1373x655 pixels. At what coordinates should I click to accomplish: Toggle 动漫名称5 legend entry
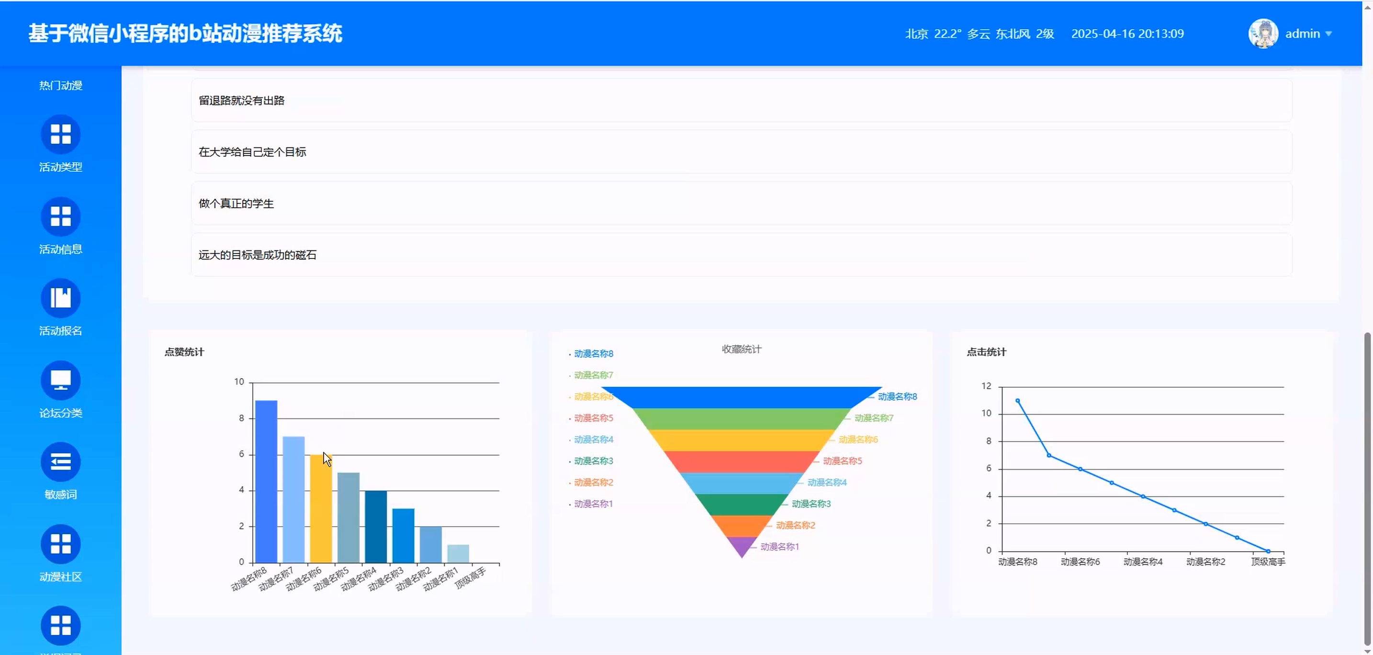point(593,418)
